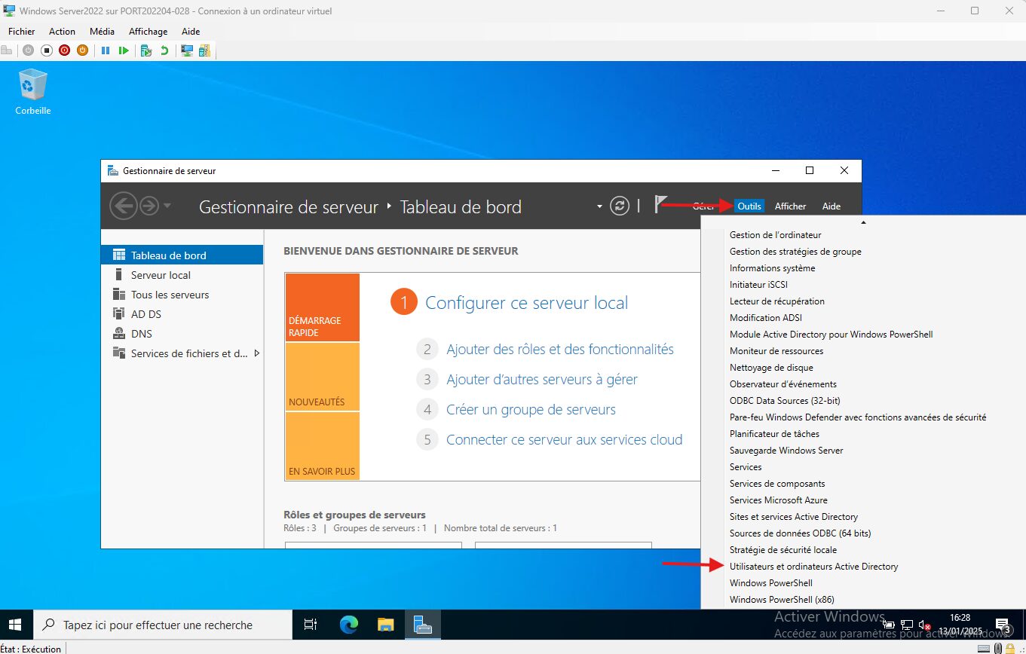The image size is (1026, 654).
Task: Choose Observateur d'événements
Action: [783, 384]
